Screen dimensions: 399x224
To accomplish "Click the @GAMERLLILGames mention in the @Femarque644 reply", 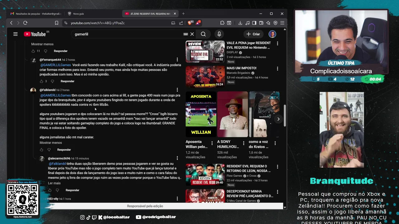I will (x=55, y=65).
